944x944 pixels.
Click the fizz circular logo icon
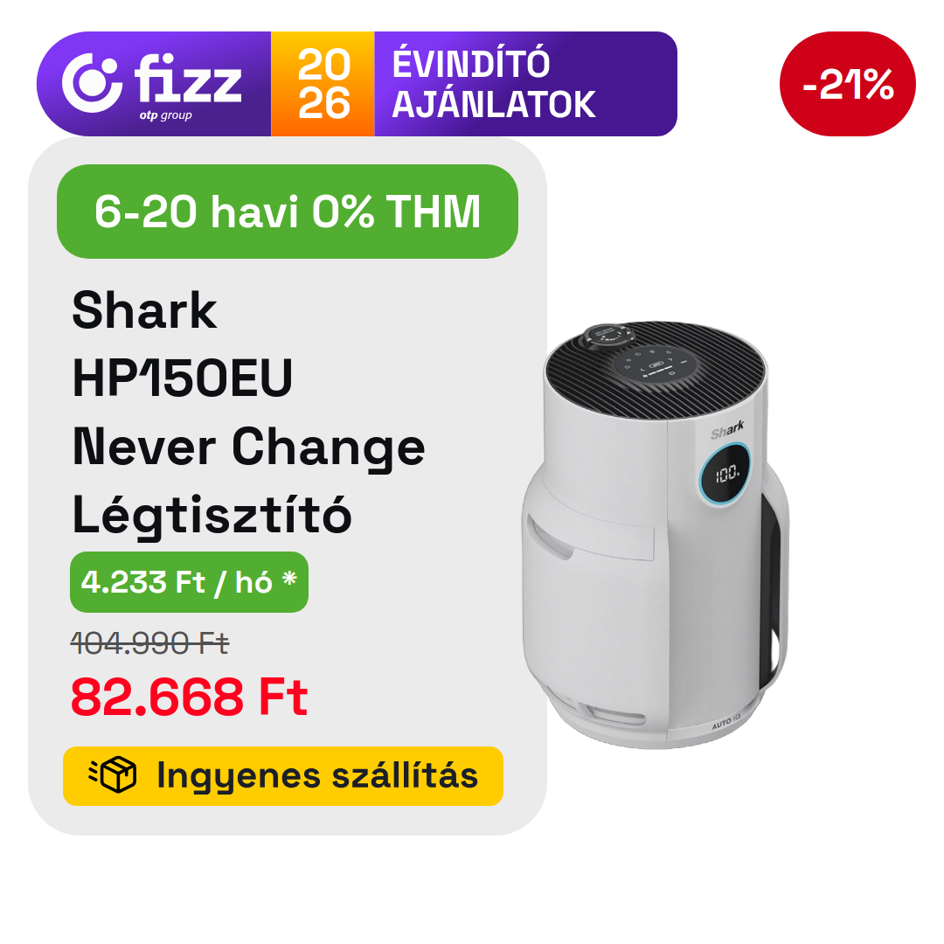point(92,83)
